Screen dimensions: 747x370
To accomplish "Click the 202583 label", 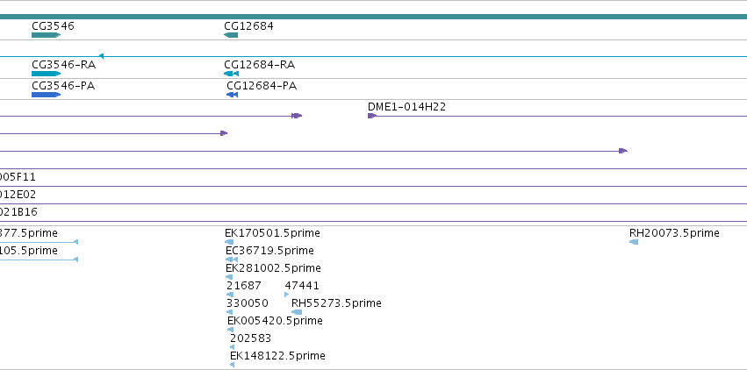I will pos(250,338).
